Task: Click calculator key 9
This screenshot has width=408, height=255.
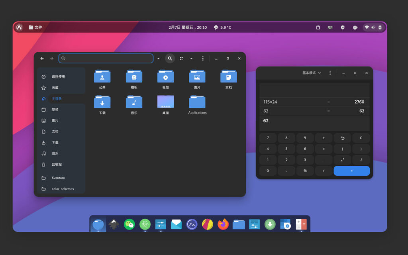Action: [305, 138]
